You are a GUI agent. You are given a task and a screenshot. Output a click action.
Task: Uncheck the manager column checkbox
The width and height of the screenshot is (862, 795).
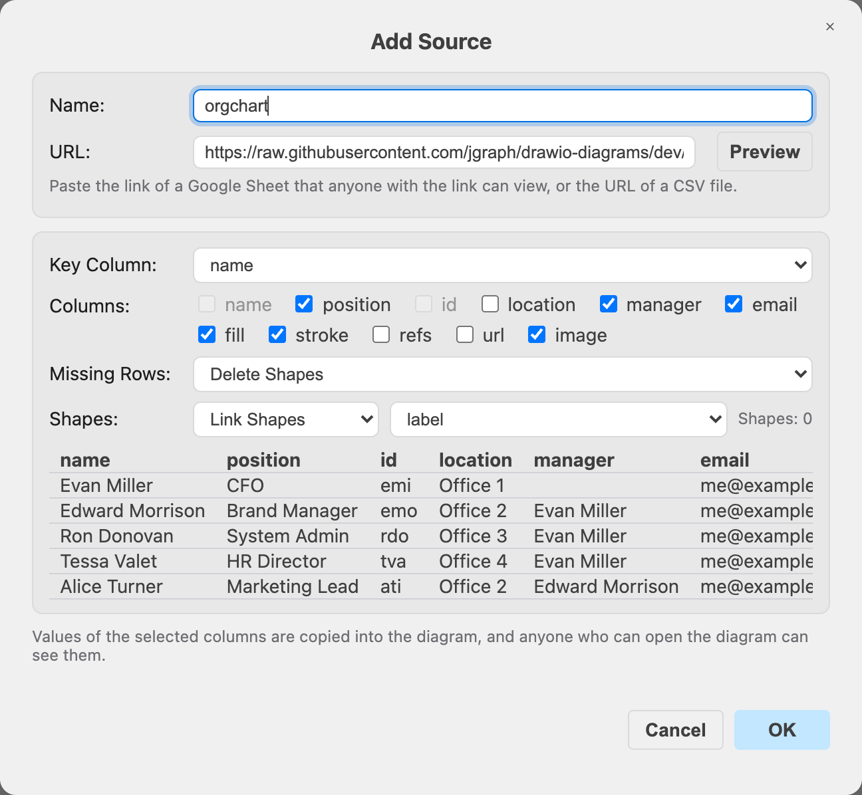coord(609,304)
